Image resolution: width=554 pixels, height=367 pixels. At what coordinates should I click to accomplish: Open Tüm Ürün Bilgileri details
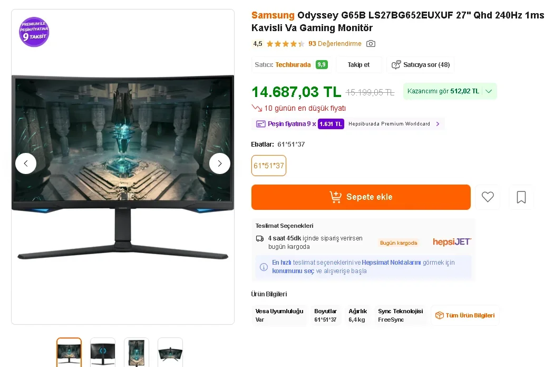click(x=465, y=315)
